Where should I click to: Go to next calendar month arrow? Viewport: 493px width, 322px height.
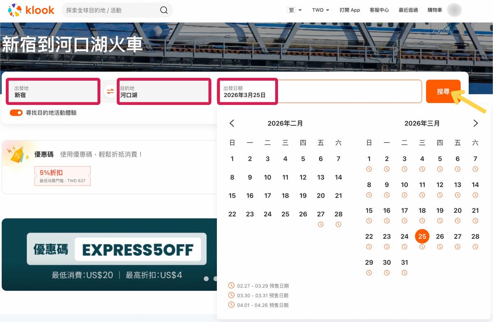(x=476, y=123)
